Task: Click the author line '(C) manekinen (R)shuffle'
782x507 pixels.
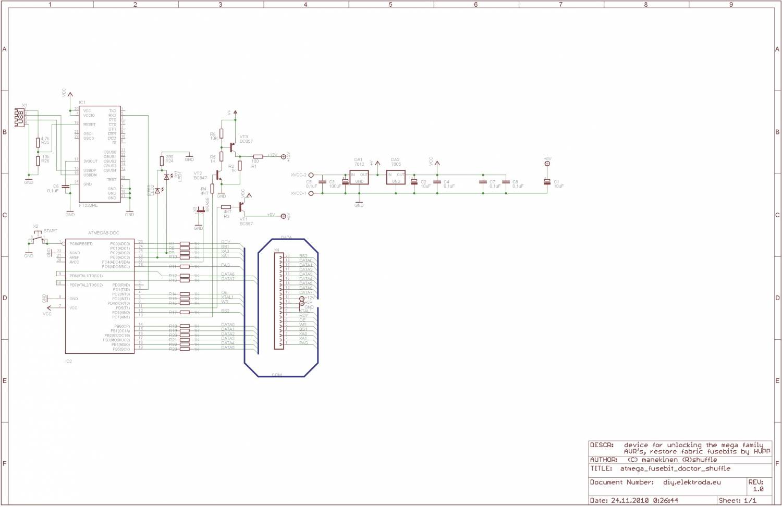Action: pyautogui.click(x=672, y=460)
